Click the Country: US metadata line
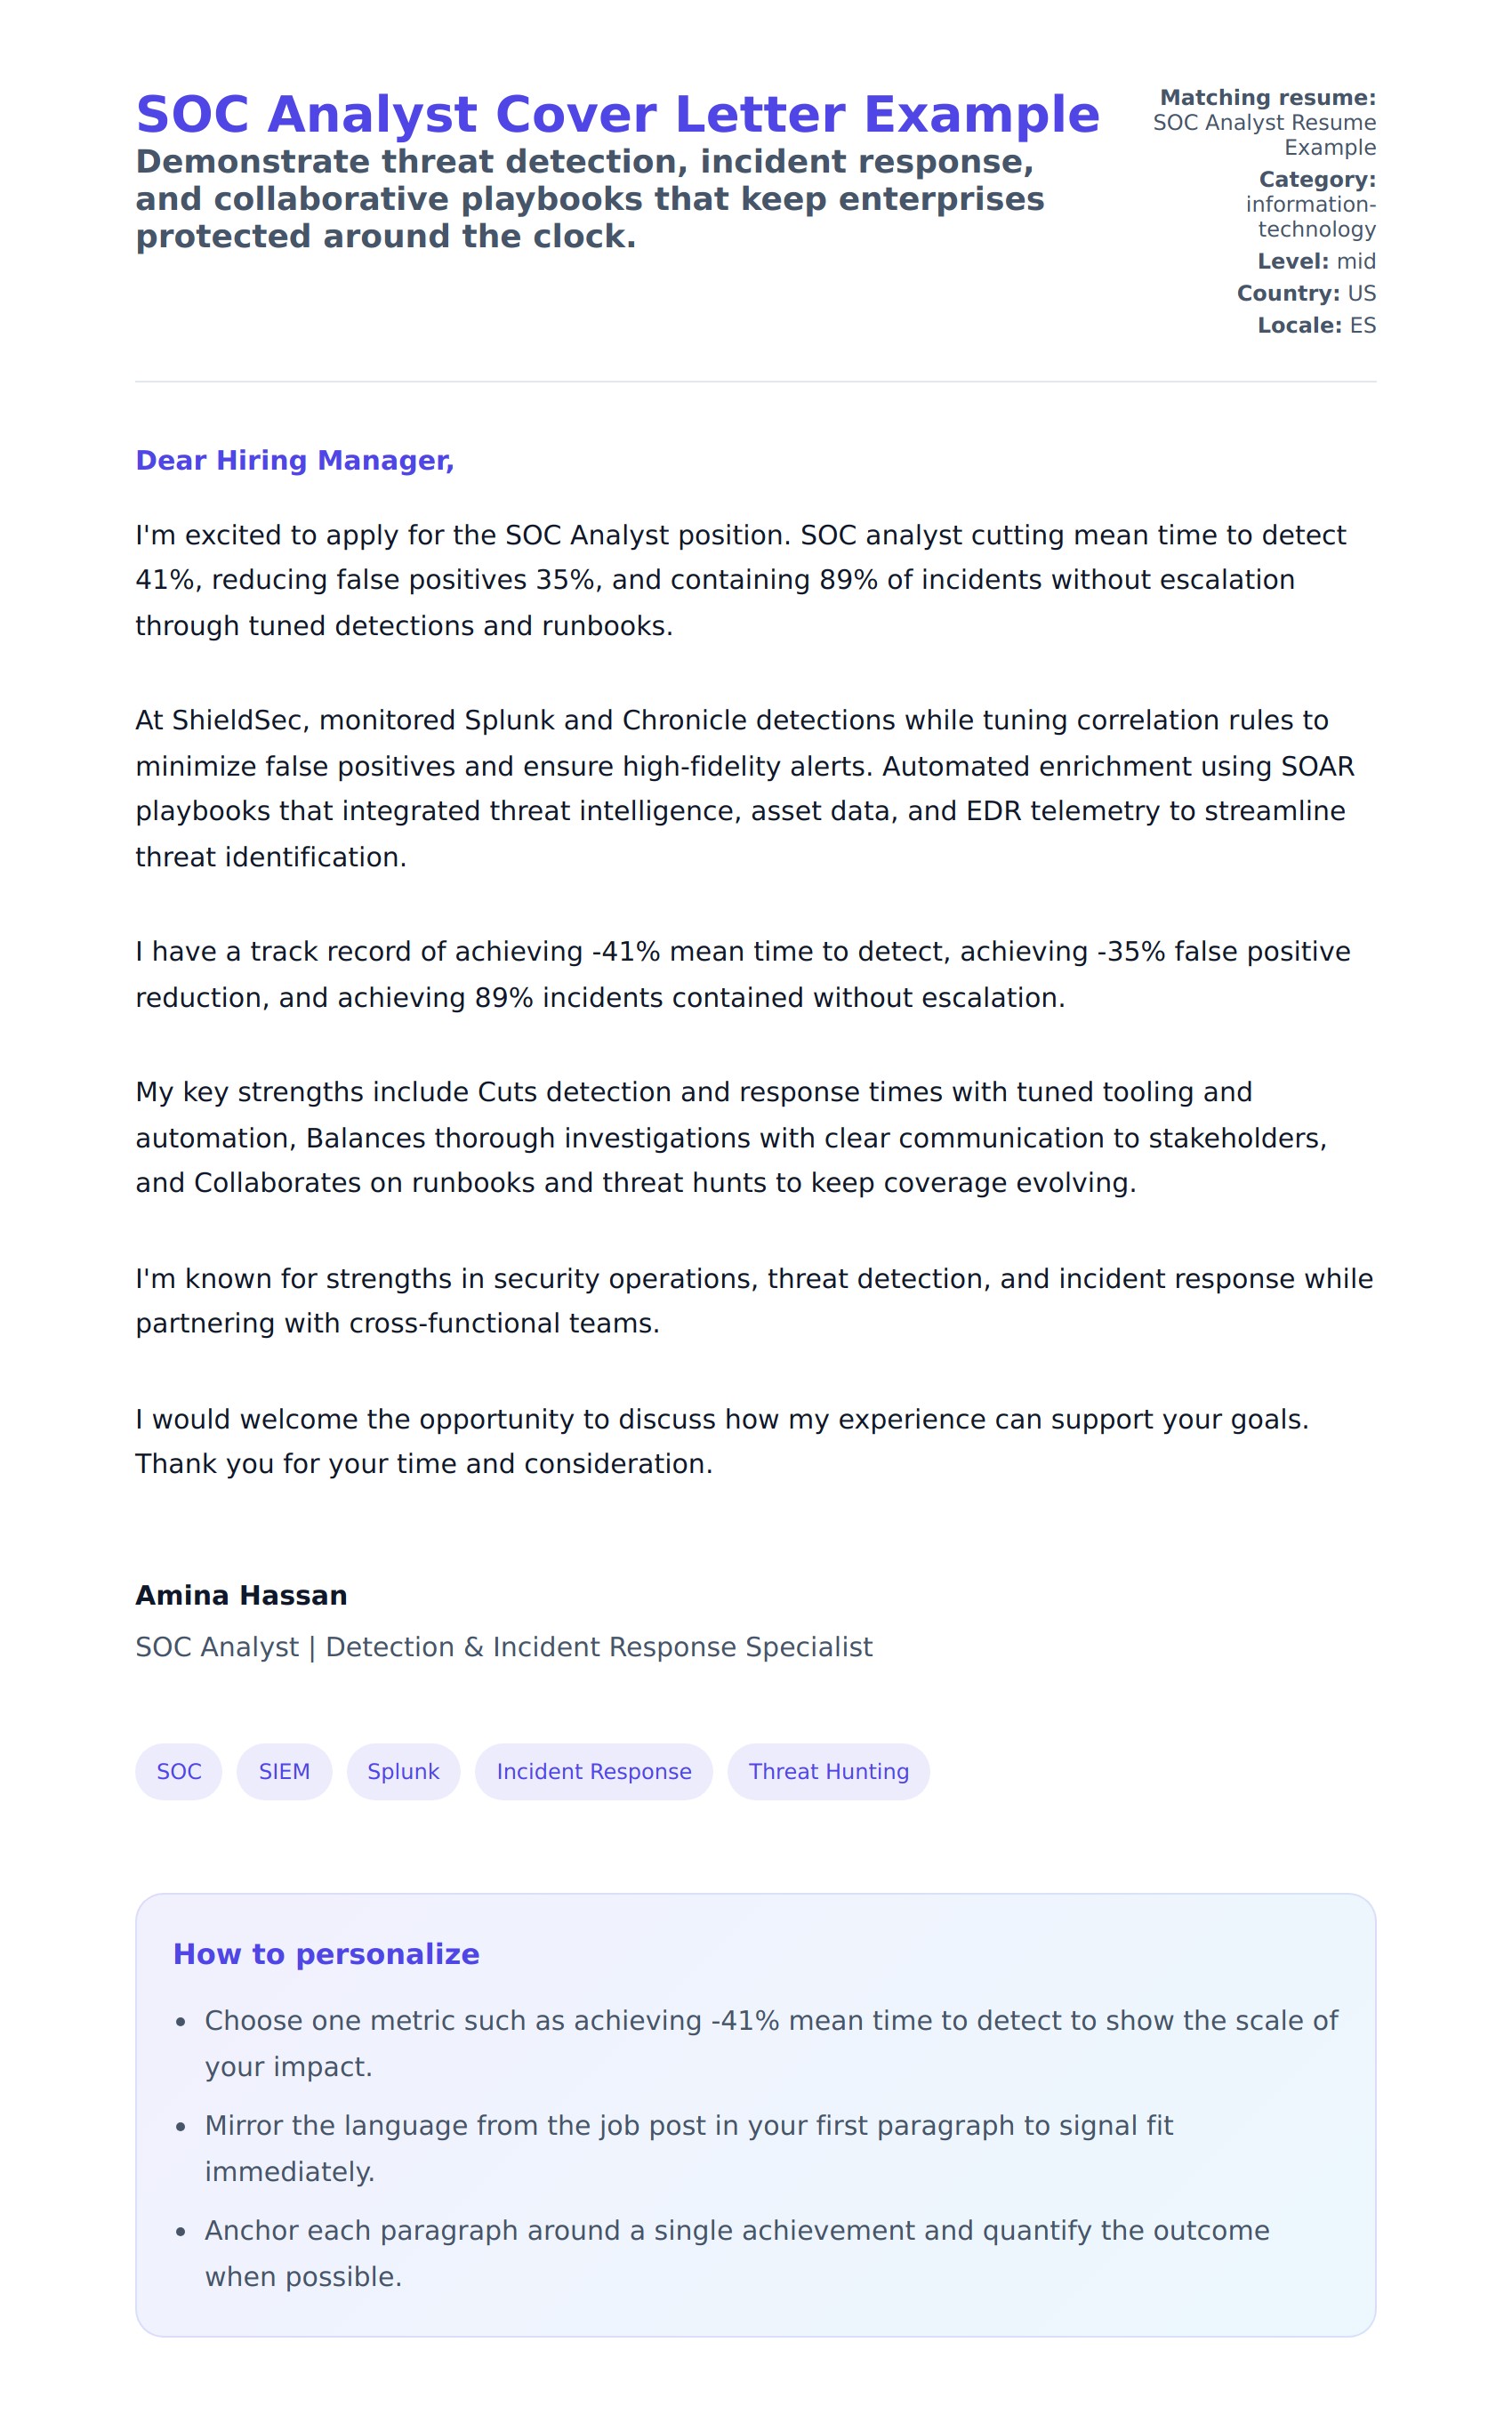Viewport: 1512px width, 2423px height. click(x=1306, y=293)
